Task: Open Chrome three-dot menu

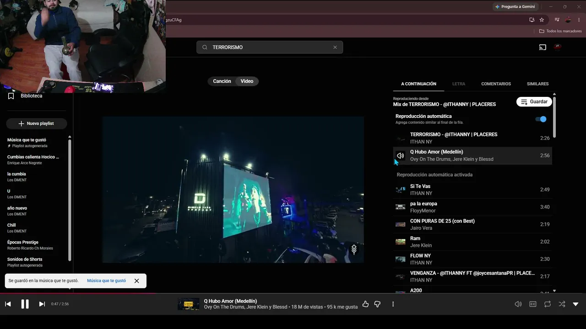Action: pos(579,20)
